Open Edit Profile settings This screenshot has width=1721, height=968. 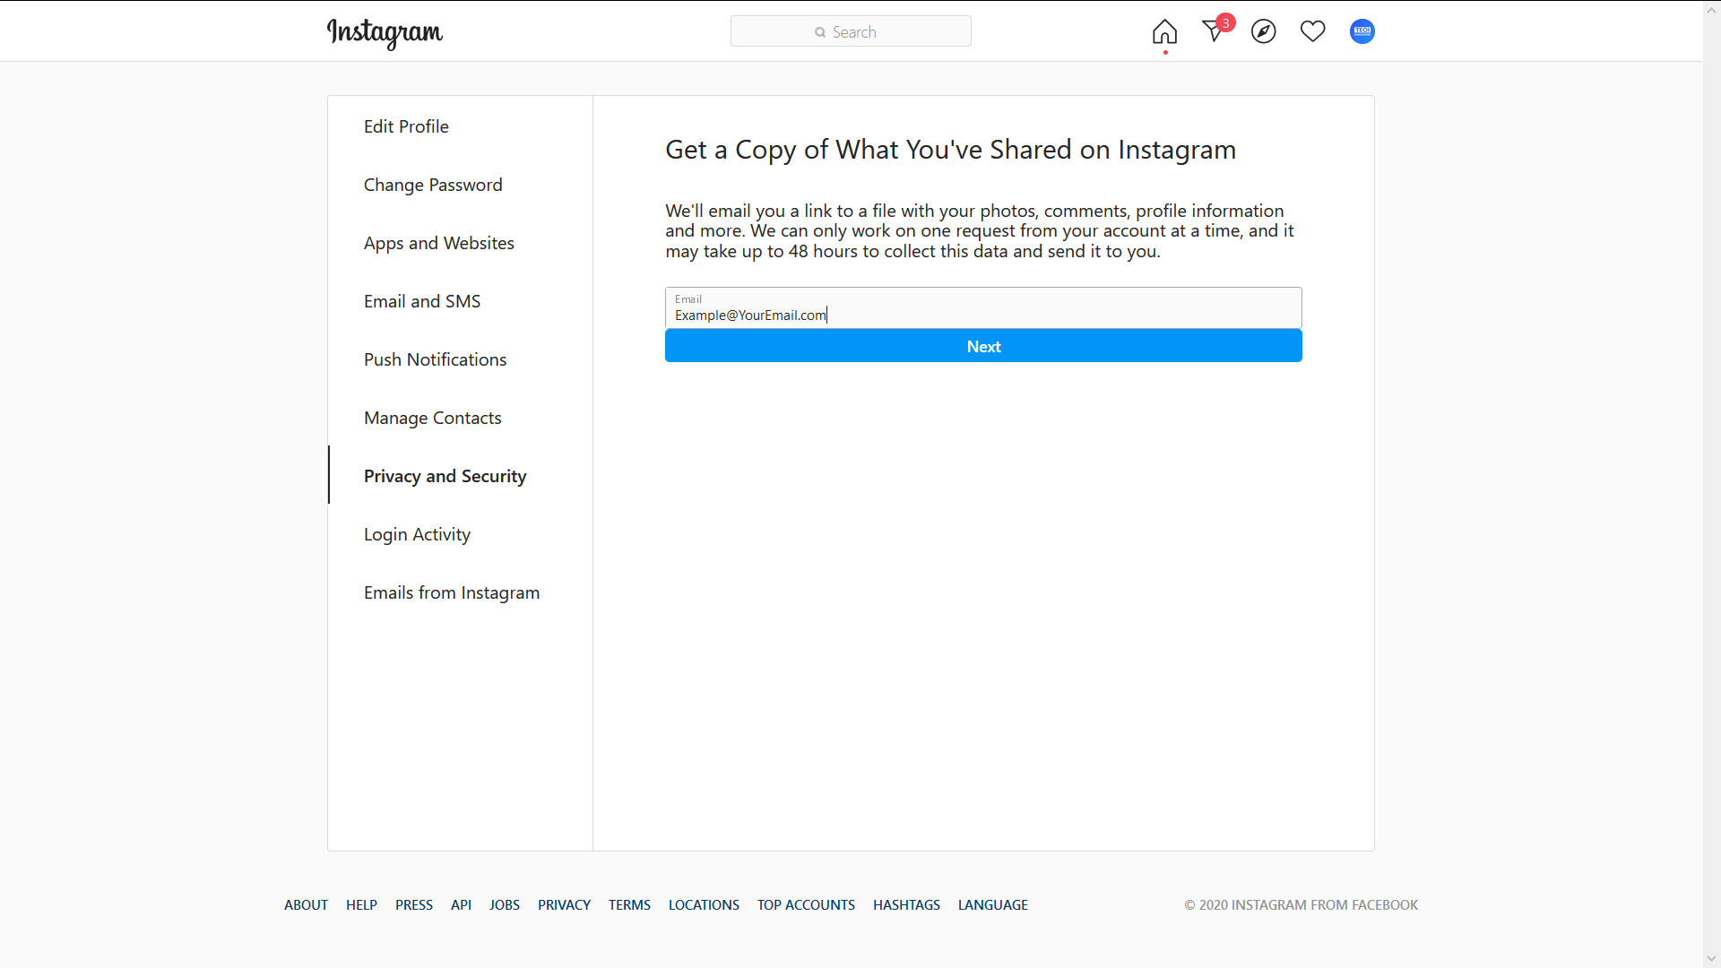(x=406, y=126)
